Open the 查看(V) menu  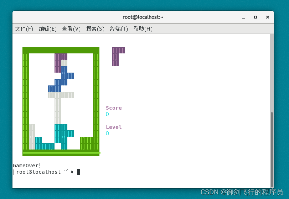[x=71, y=29]
